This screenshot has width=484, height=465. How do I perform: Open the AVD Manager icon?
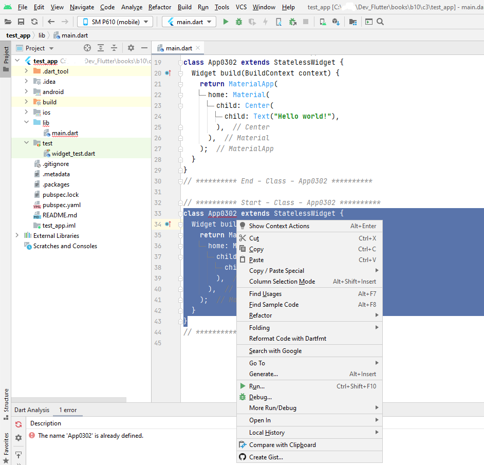[323, 22]
